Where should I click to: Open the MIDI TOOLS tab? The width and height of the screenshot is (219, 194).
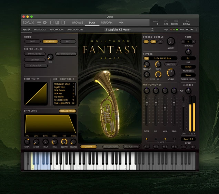[40, 29]
